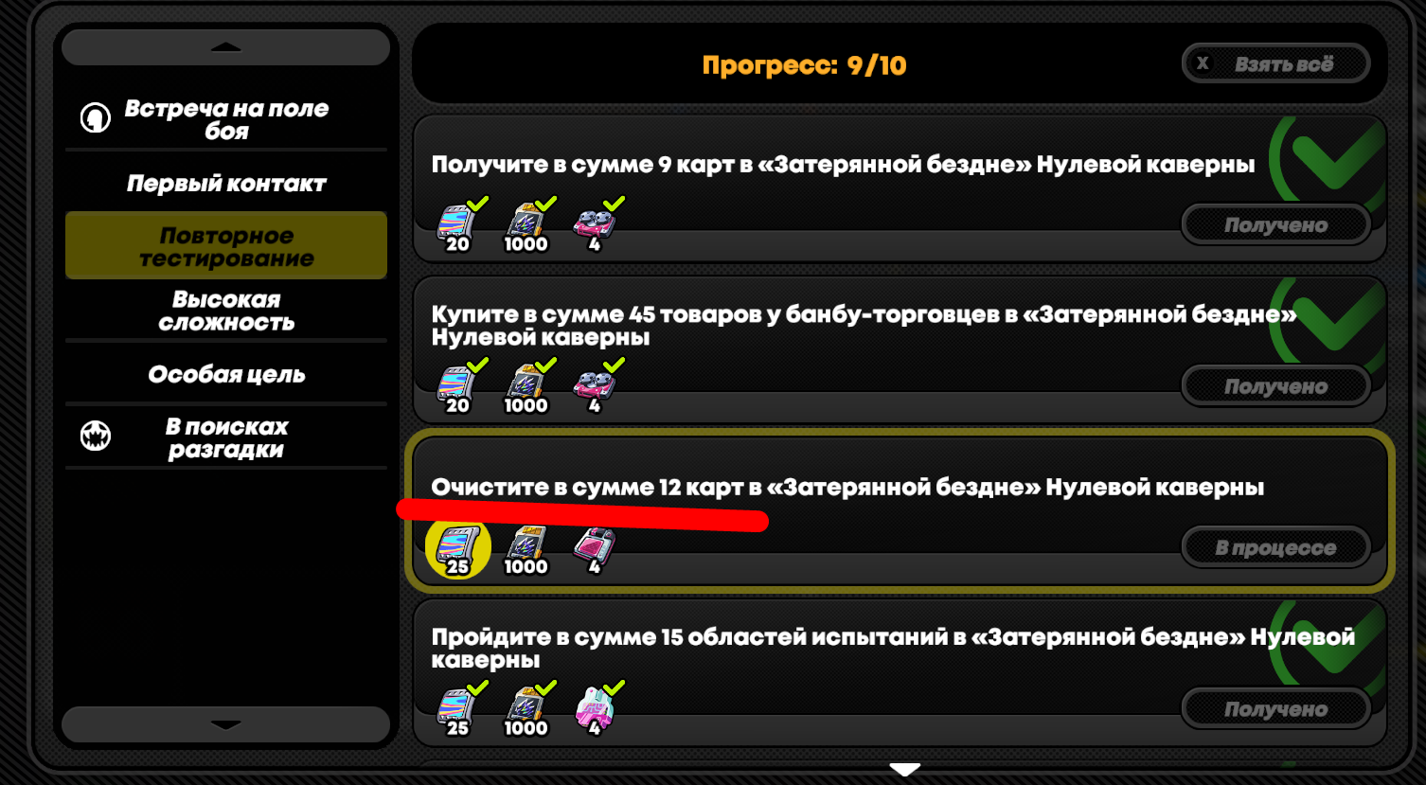
Task: Click the В процессе button
Action: tap(1275, 547)
